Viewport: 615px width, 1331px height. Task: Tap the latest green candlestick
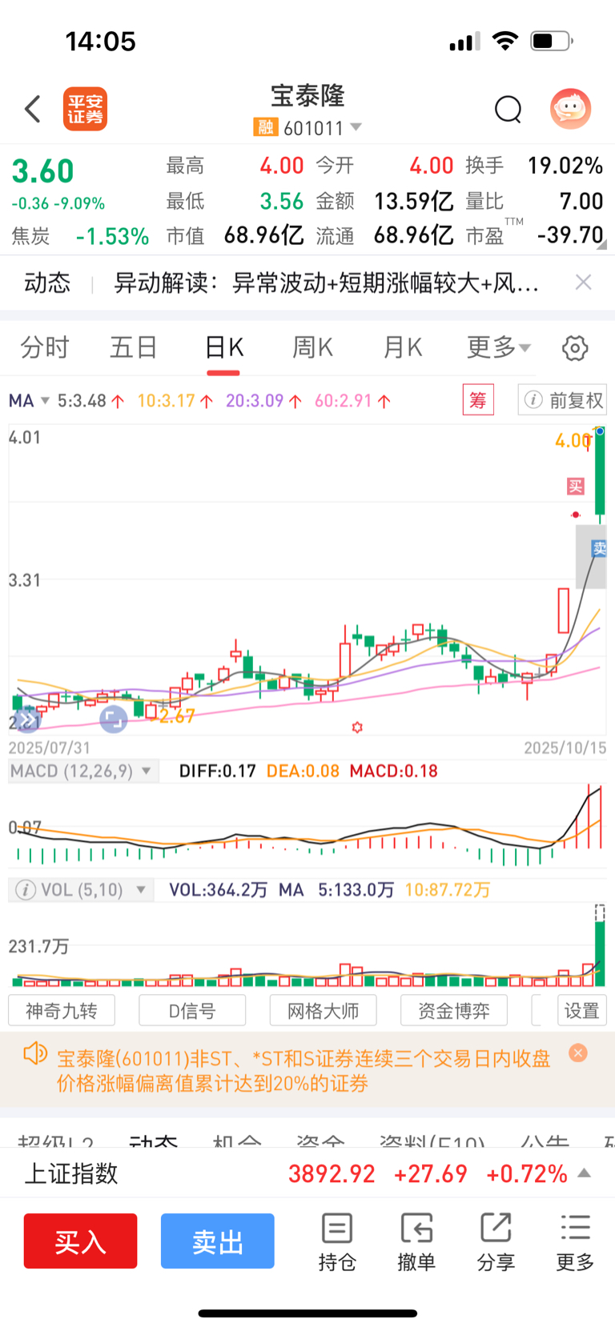[x=600, y=474]
